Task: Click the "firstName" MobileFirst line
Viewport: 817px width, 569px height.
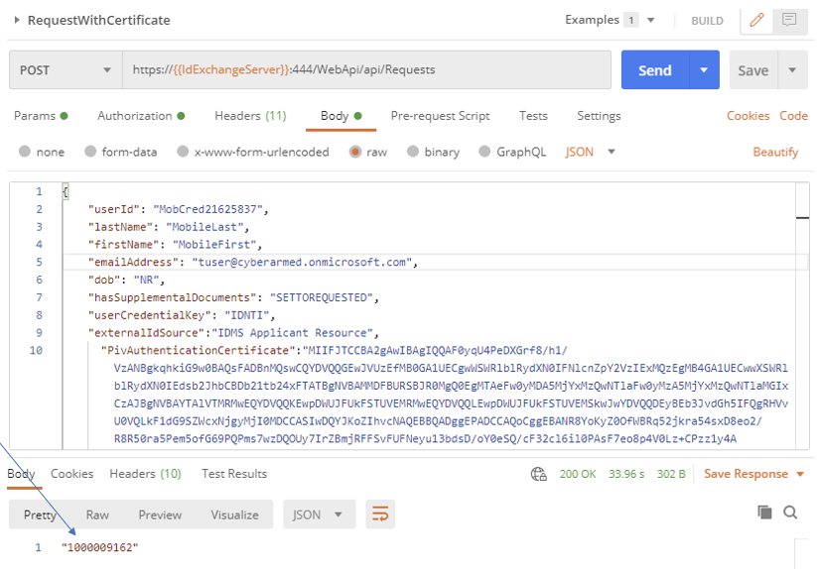Action: 175,245
